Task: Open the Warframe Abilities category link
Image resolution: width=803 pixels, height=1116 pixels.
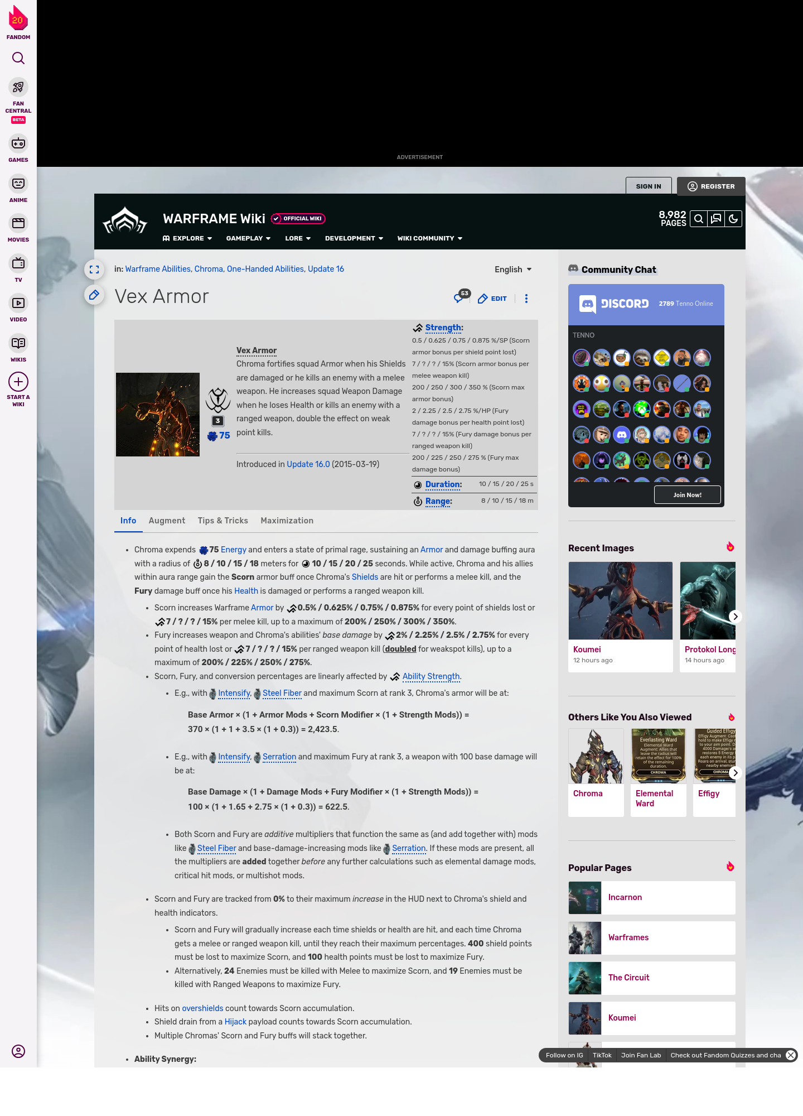Action: (x=158, y=269)
